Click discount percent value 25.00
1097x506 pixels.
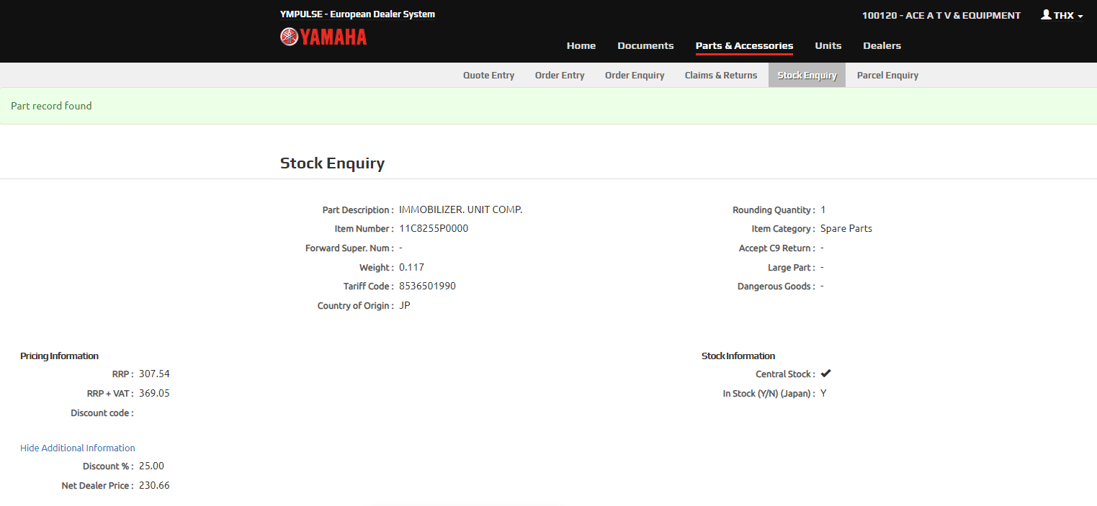tap(151, 466)
